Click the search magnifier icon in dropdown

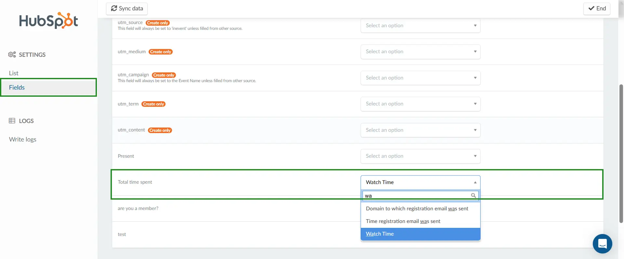pos(473,195)
